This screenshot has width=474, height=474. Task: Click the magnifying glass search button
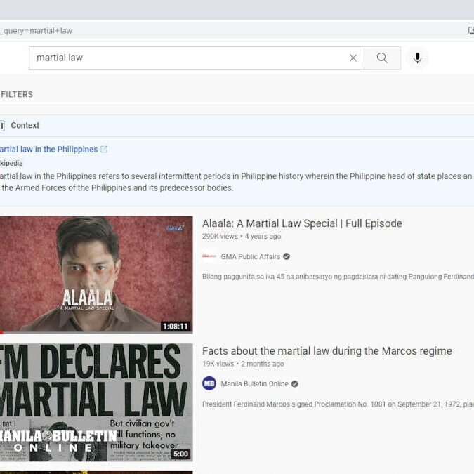(x=382, y=58)
